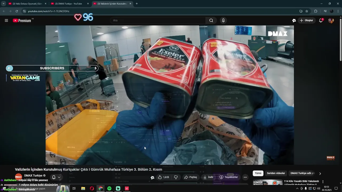Reload the page with browser refresh
342x192 pixels.
[x=17, y=11]
